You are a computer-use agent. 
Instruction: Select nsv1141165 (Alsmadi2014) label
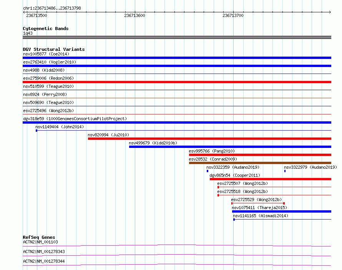coord(261,216)
